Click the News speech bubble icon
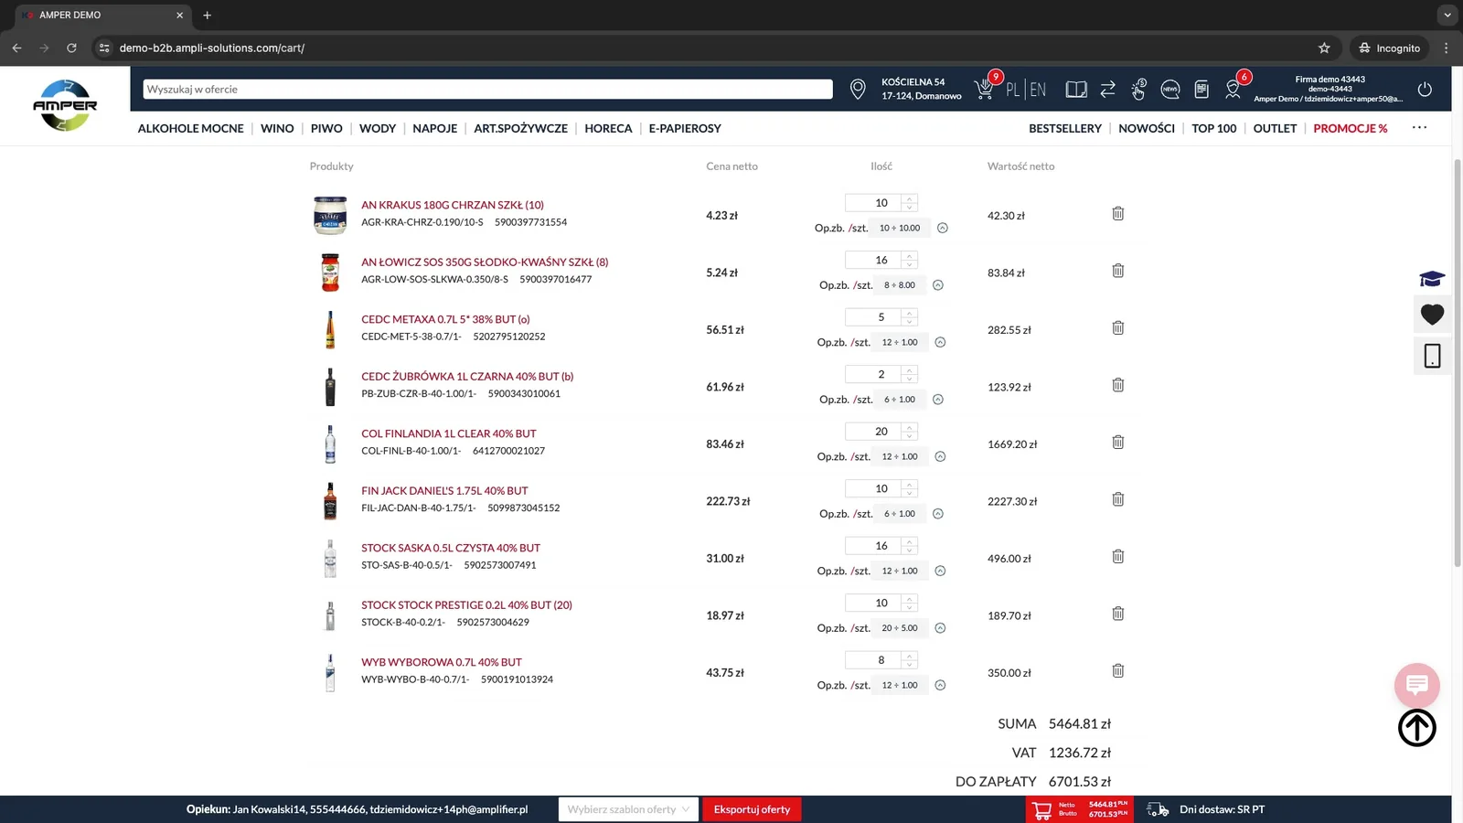Screen dimensions: 1463x823 [1169, 89]
